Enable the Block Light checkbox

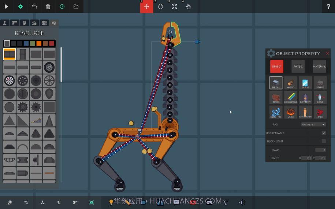324,141
